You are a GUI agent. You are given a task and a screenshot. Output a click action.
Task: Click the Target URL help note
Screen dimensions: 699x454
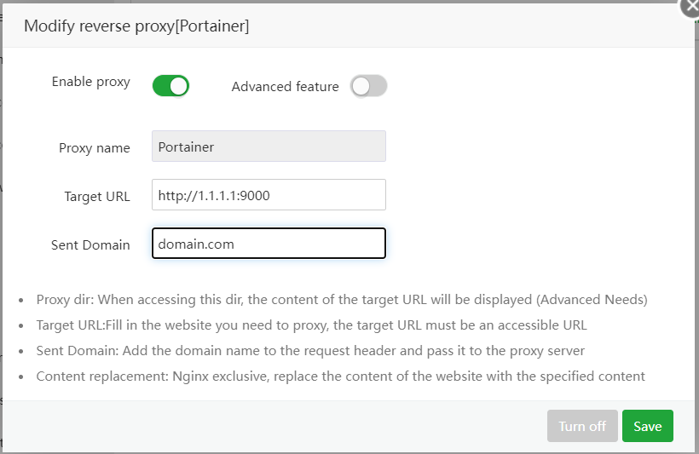[x=311, y=325]
